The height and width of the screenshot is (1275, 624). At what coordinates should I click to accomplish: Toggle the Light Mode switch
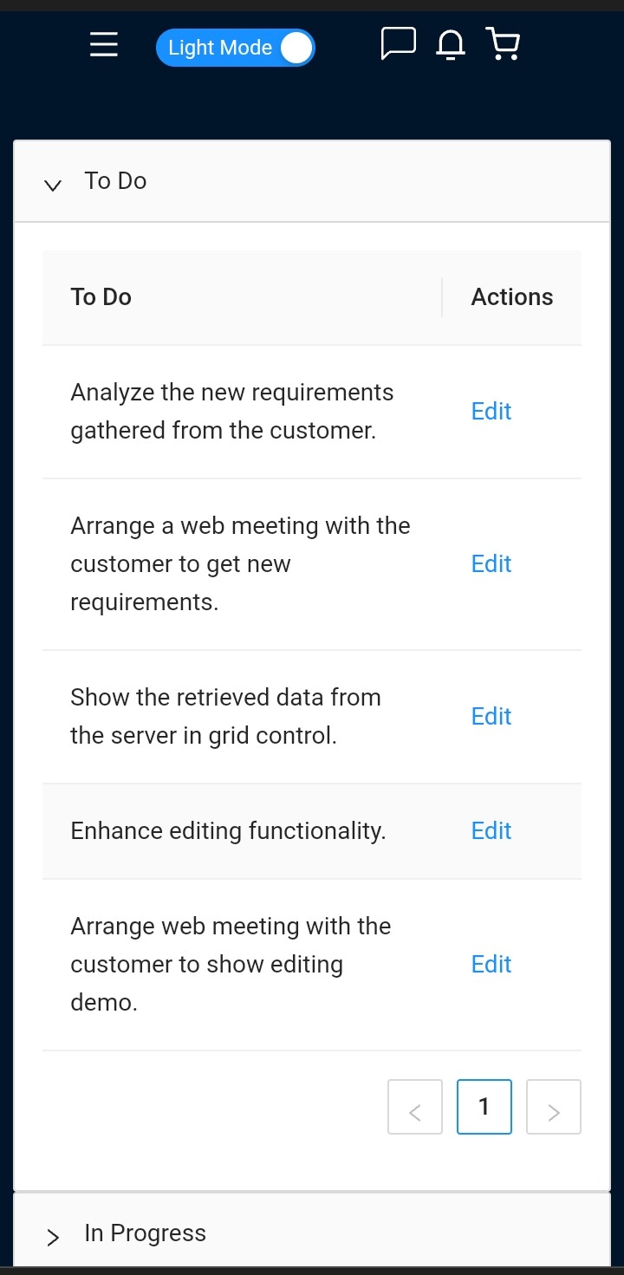tap(235, 48)
